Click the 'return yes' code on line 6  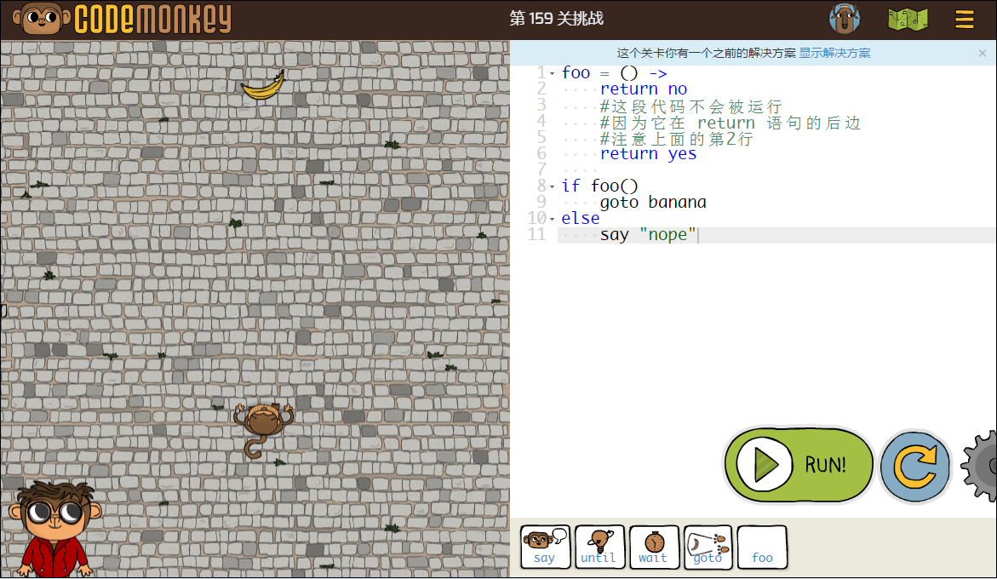pos(648,154)
